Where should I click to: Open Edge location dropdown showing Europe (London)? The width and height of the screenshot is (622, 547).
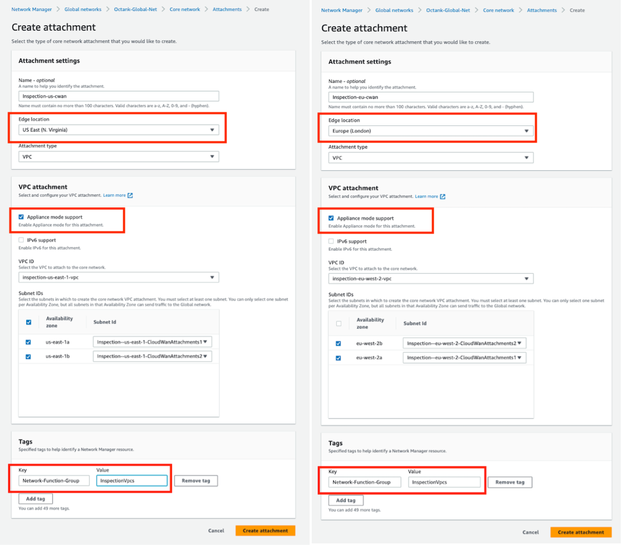point(429,131)
